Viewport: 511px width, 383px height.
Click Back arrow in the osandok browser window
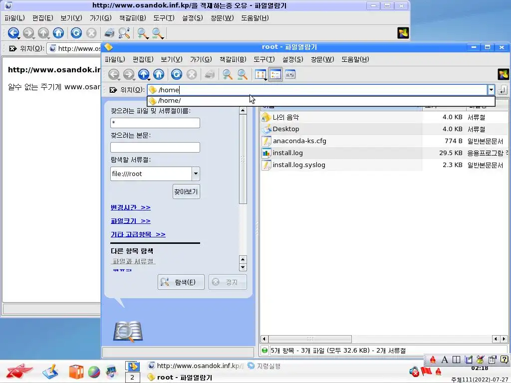(x=13, y=33)
